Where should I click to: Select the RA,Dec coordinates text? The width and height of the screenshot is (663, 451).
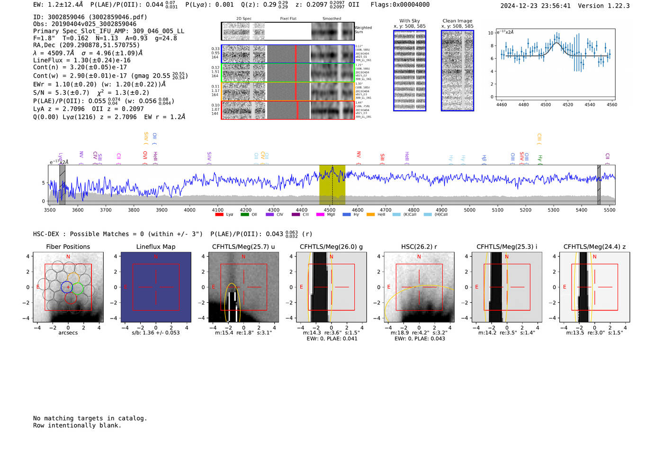(87, 45)
